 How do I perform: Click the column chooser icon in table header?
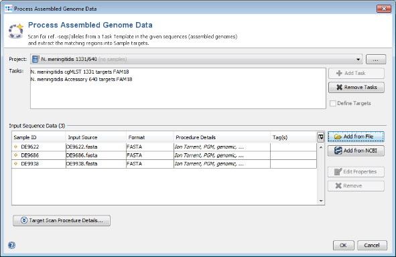pyautogui.click(x=320, y=137)
